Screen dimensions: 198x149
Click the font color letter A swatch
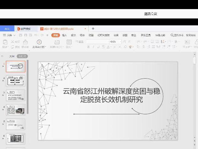click(x=108, y=47)
